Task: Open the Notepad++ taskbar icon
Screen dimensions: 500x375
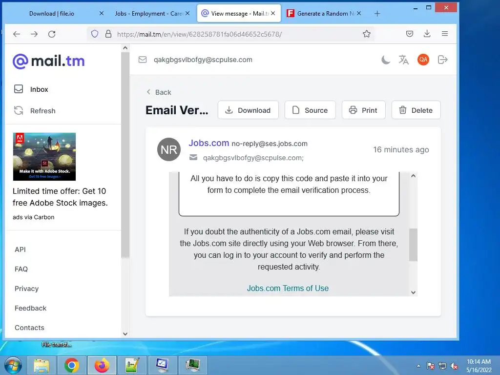Action: click(x=132, y=365)
